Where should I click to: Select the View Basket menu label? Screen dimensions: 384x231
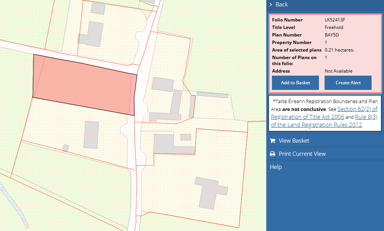click(294, 141)
